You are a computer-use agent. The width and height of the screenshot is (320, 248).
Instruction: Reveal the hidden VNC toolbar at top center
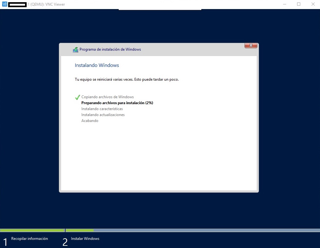160,9
